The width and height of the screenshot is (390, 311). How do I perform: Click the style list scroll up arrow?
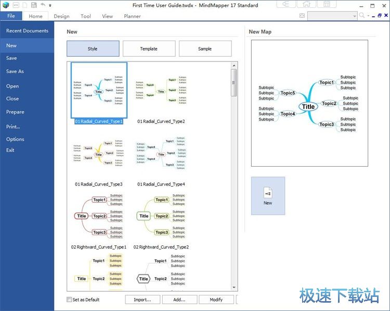pos(234,66)
